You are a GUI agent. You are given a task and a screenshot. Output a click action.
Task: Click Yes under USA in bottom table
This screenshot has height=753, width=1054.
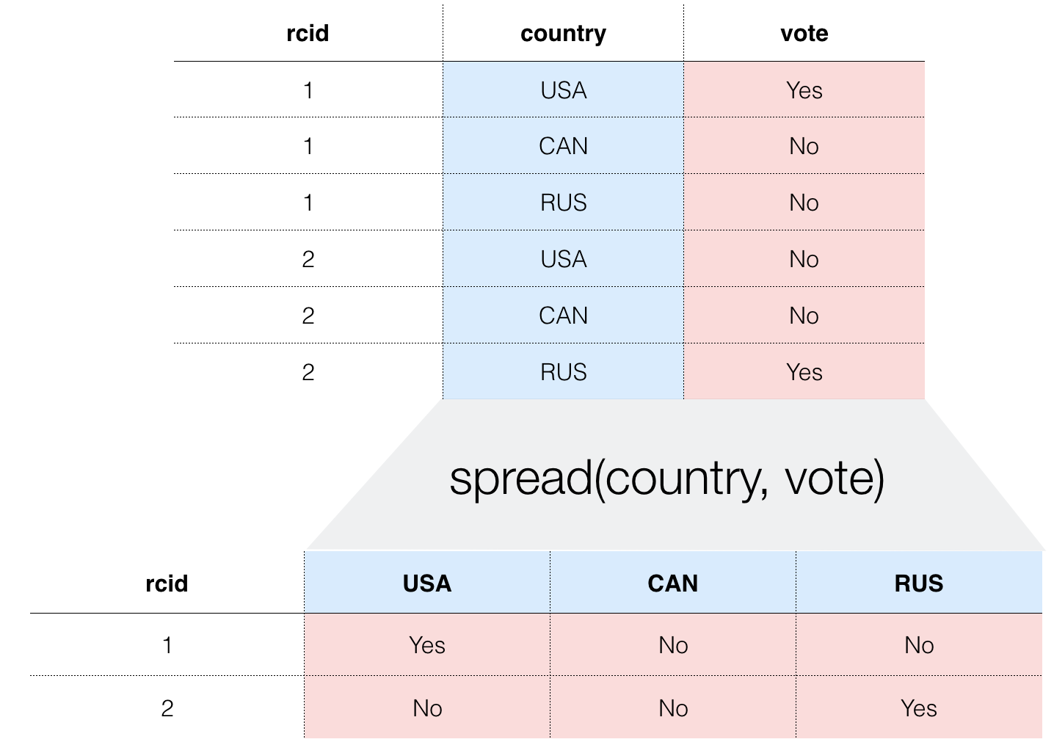coord(427,645)
